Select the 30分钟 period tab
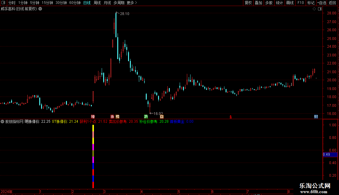Viewport: 339px width, 195px height. tap(61, 3)
